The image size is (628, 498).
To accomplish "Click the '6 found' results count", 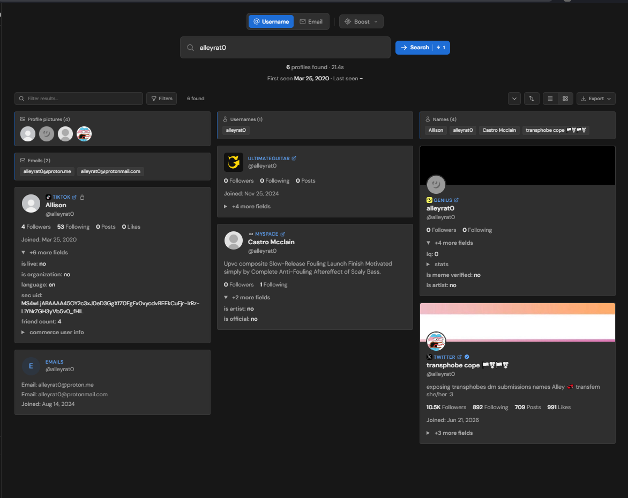I will [196, 99].
